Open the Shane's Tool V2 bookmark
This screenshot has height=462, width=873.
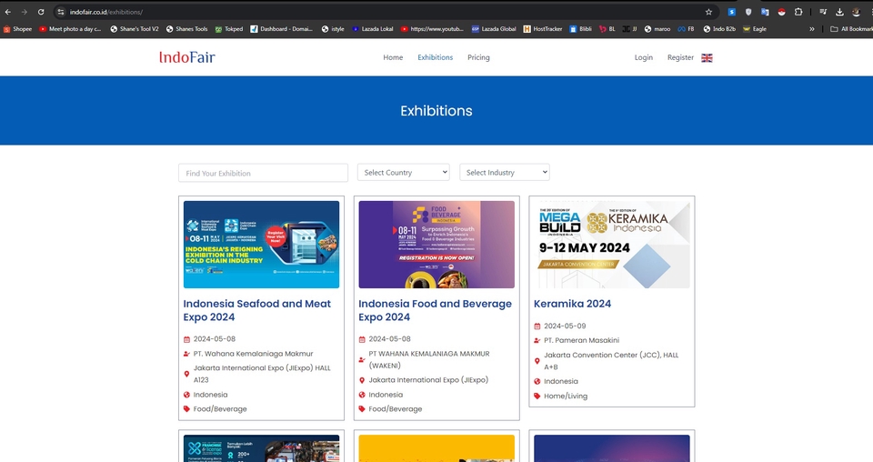tap(135, 29)
